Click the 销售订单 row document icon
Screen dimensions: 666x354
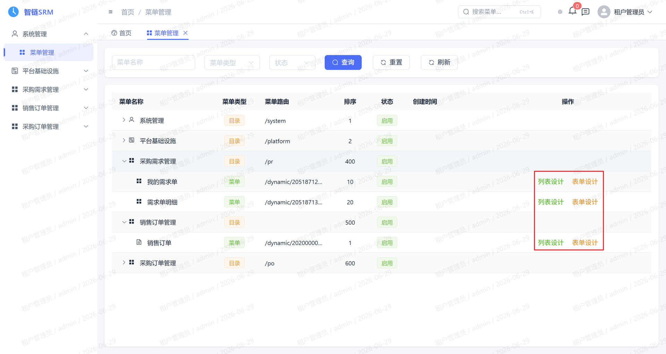[x=139, y=242]
